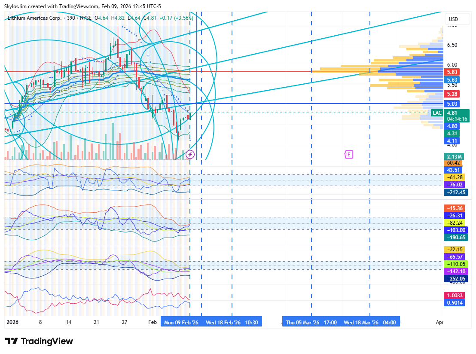Click the 390 interval in chart legend
This screenshot has height=354, width=476.
(71, 18)
